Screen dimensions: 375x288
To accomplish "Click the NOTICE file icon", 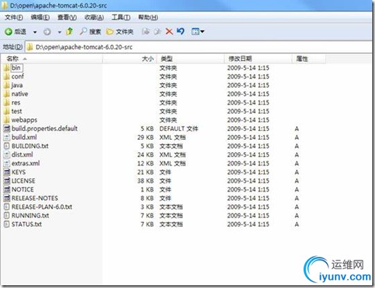I will [x=7, y=190].
